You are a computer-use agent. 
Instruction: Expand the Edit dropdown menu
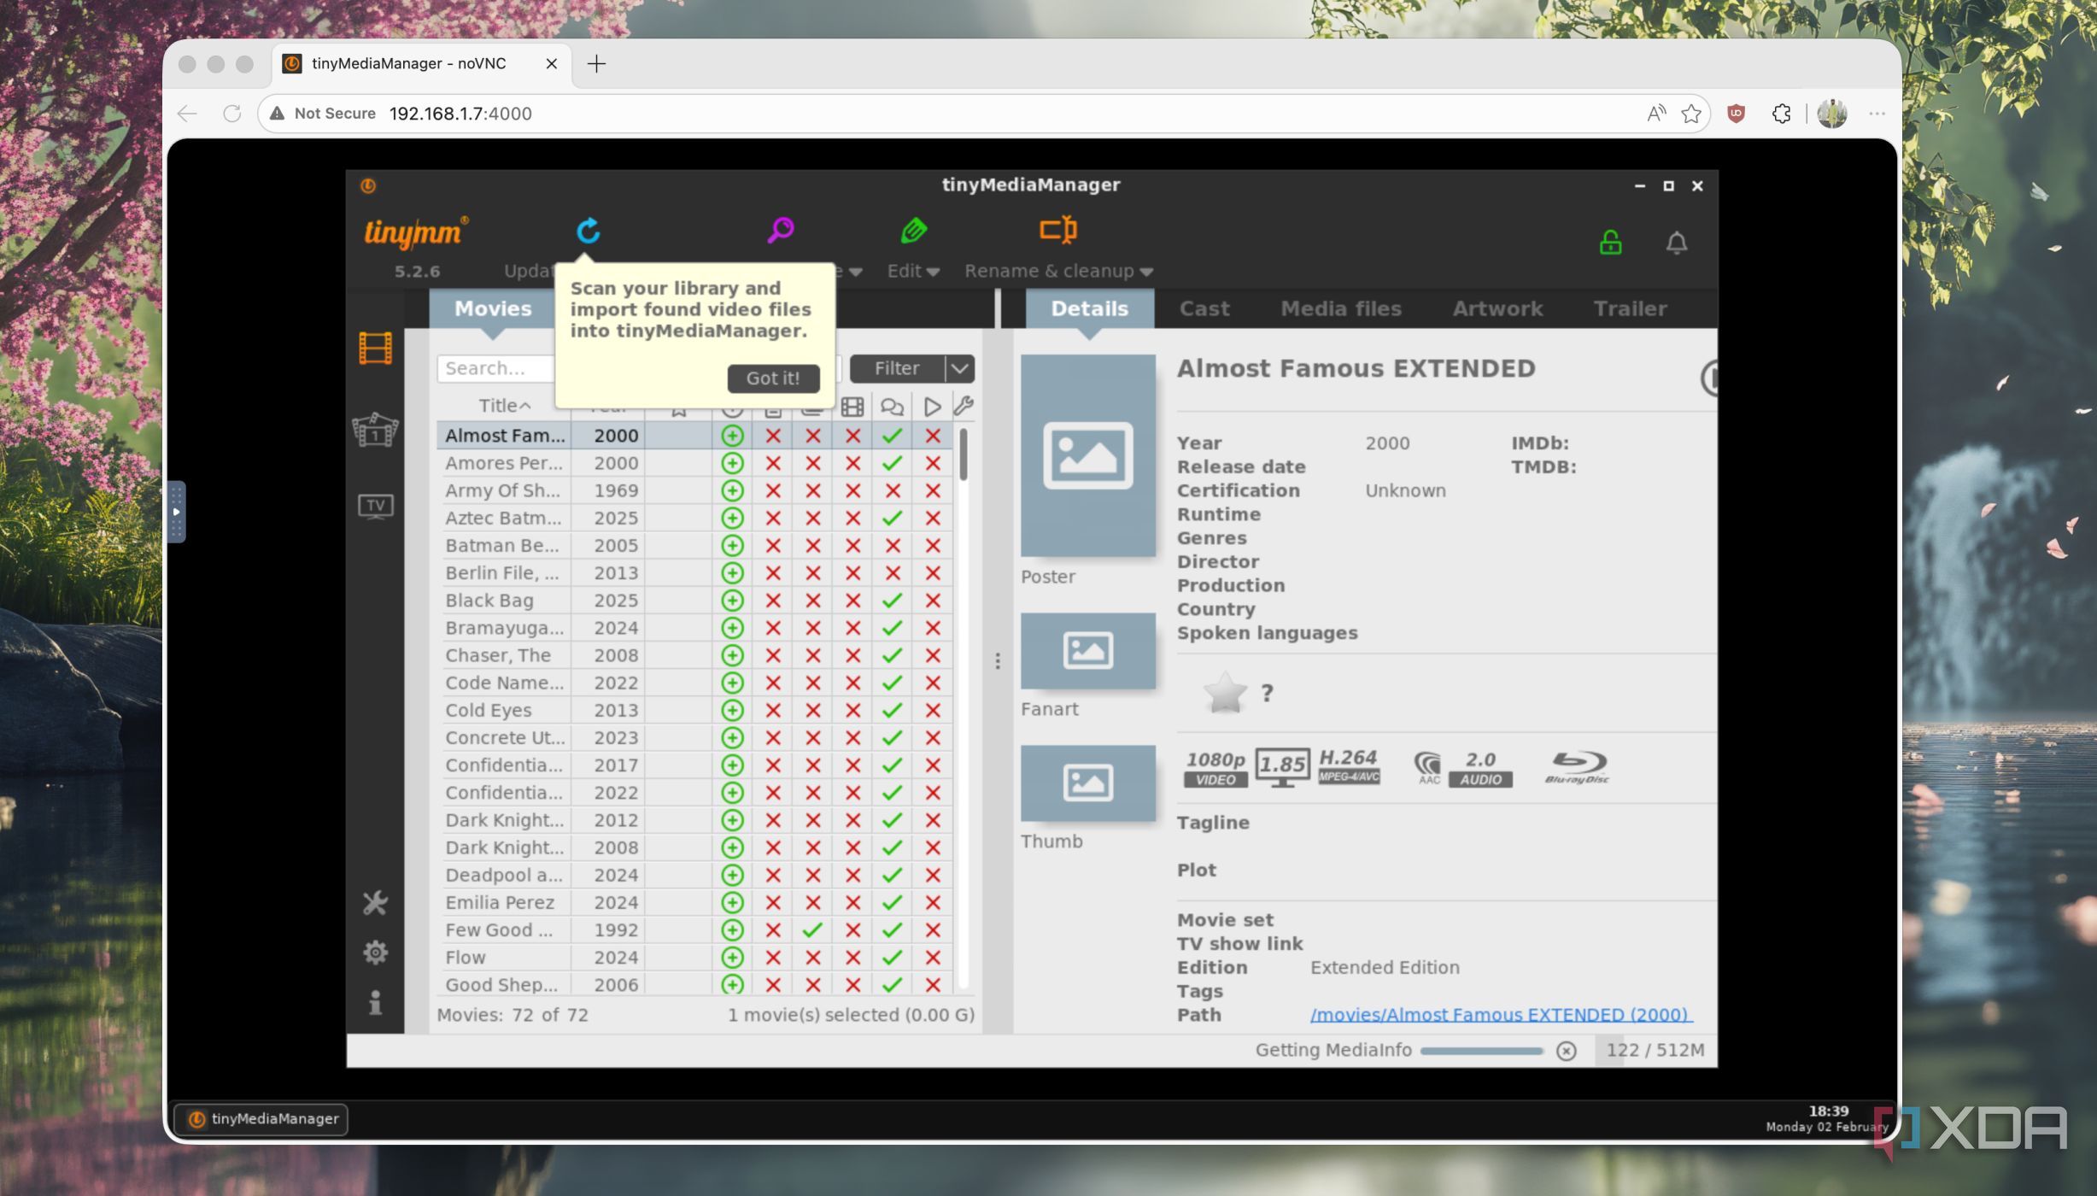[x=913, y=271]
